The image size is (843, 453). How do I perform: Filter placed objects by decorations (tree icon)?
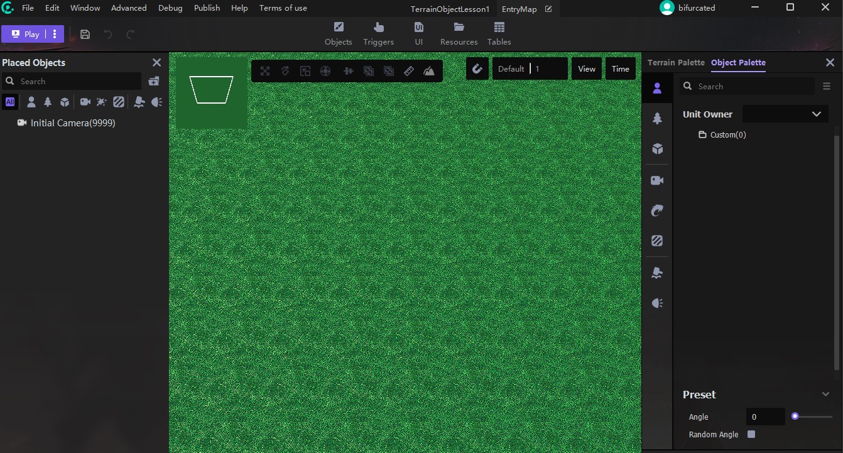48,102
